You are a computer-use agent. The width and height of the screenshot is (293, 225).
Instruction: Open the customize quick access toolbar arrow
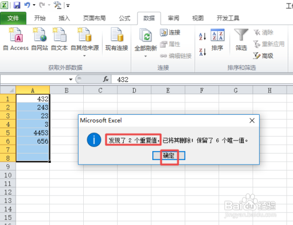tap(68, 6)
